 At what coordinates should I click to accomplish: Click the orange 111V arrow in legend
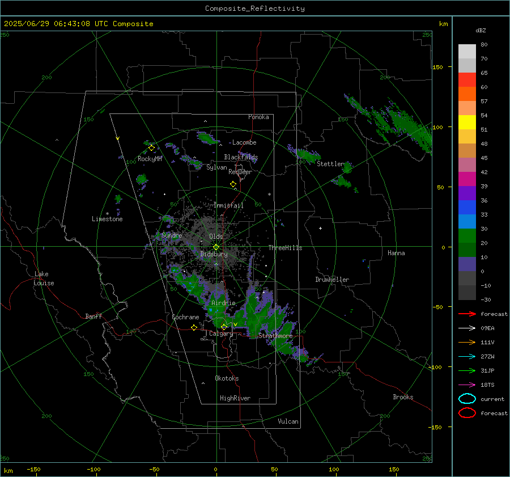(x=467, y=342)
